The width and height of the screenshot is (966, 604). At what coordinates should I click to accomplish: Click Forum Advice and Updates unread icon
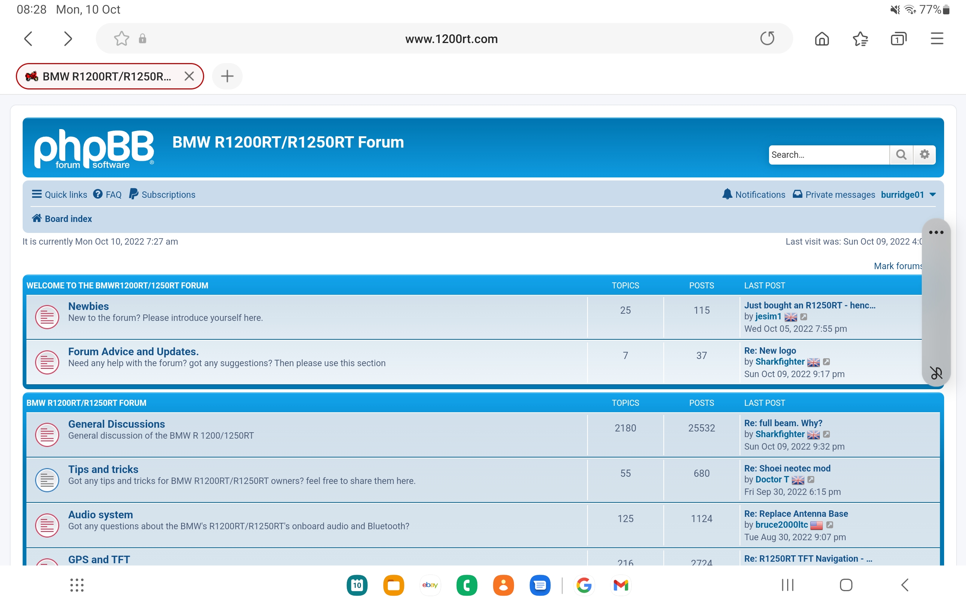(47, 362)
